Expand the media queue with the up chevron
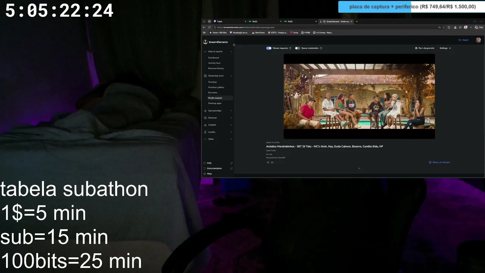The image size is (485, 273). tap(359, 168)
